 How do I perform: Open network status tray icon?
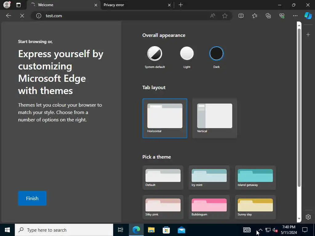(268, 230)
